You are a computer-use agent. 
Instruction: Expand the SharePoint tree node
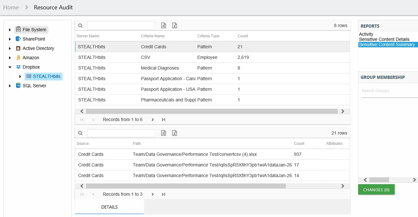click(10, 39)
